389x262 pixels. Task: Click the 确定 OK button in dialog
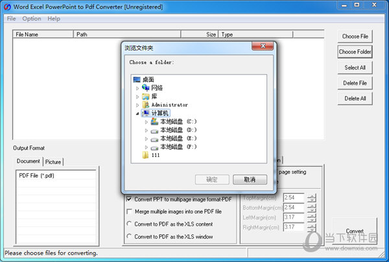(x=212, y=180)
